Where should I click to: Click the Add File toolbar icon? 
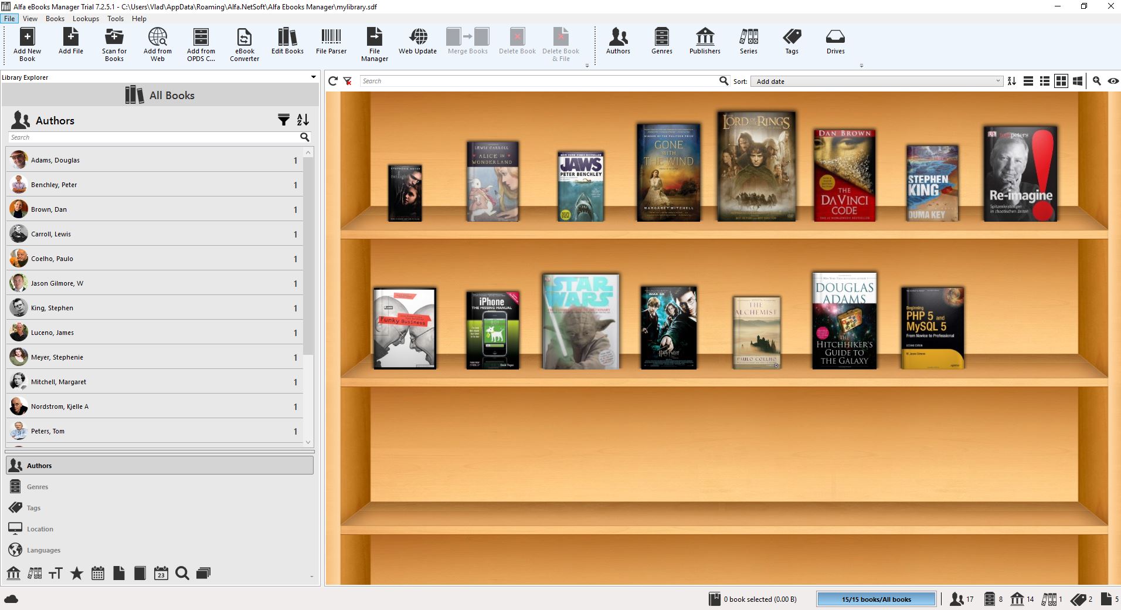pyautogui.click(x=71, y=41)
